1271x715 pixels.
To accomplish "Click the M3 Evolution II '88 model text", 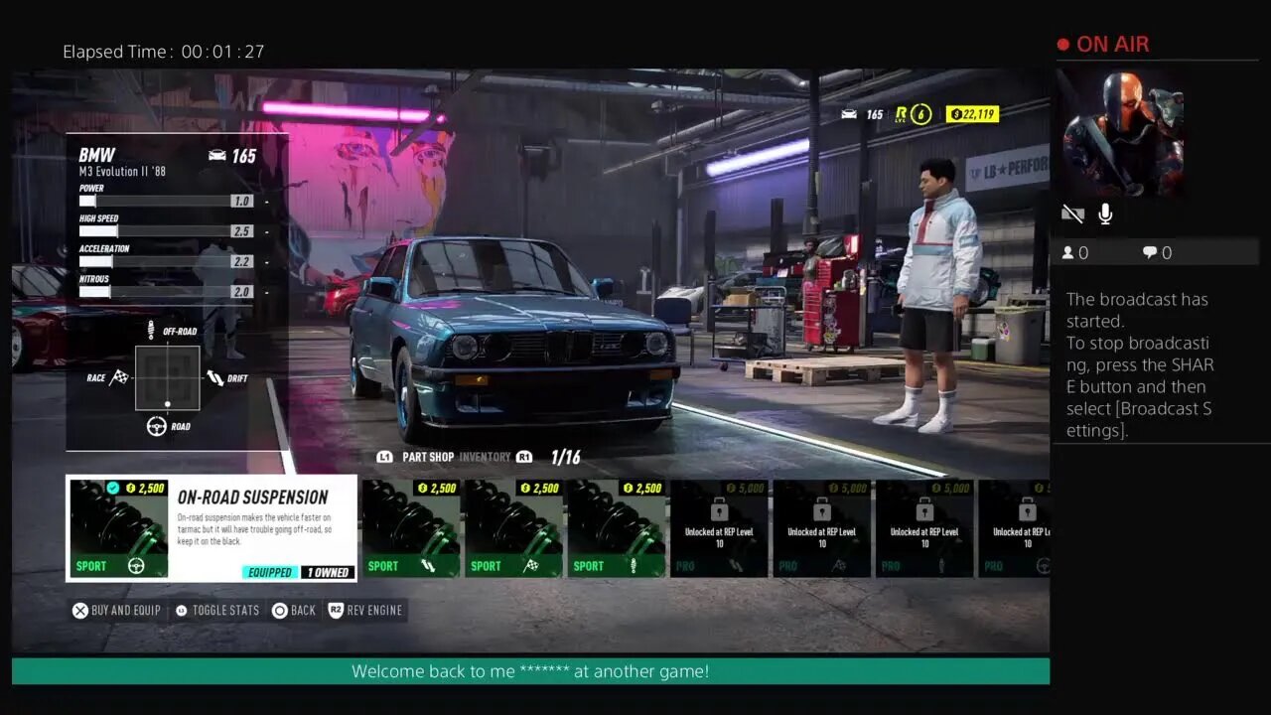I will point(122,172).
